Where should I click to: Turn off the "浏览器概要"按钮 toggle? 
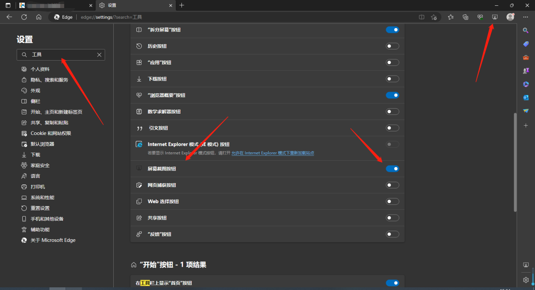pos(392,95)
